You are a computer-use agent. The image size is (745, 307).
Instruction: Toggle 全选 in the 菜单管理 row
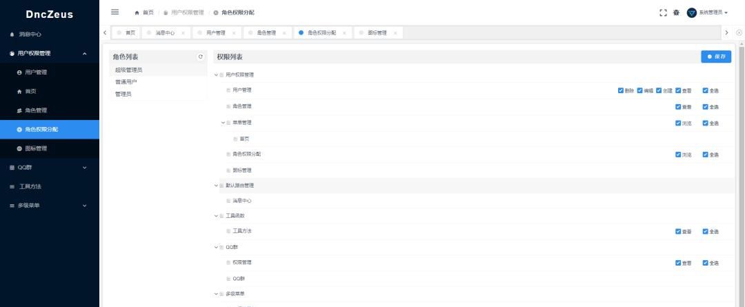[705, 123]
